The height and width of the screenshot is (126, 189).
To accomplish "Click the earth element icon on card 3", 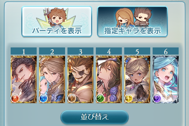I will click(x=72, y=98).
